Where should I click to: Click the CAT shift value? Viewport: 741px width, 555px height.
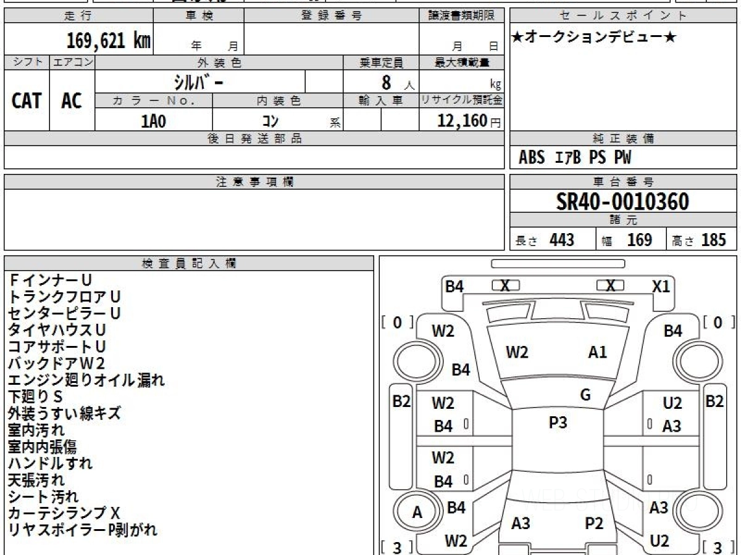pyautogui.click(x=27, y=101)
